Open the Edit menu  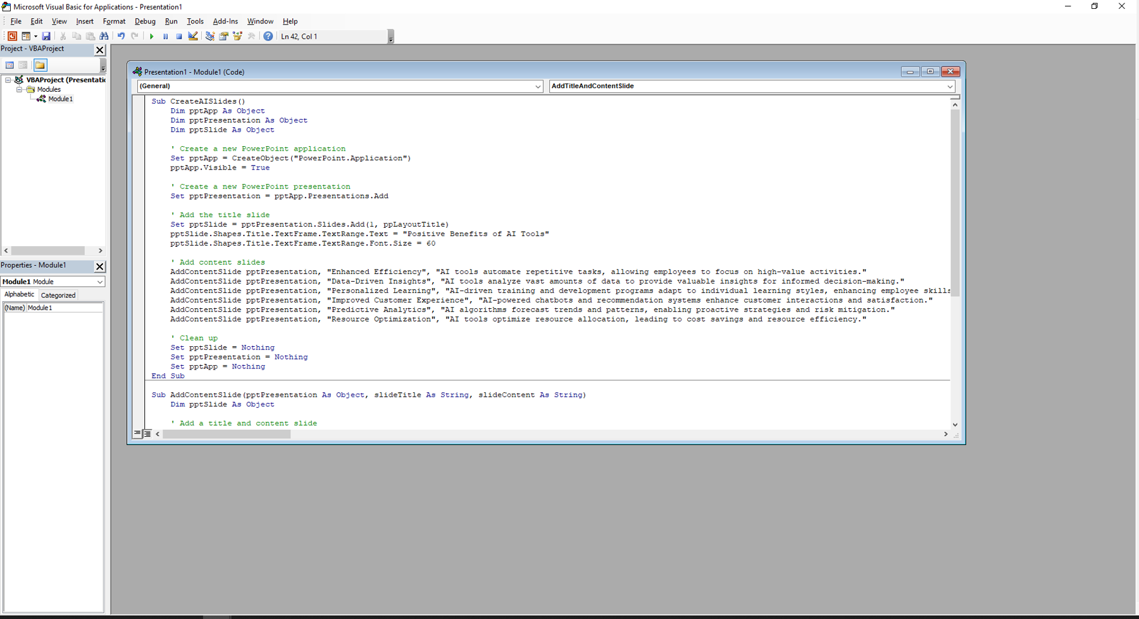37,22
